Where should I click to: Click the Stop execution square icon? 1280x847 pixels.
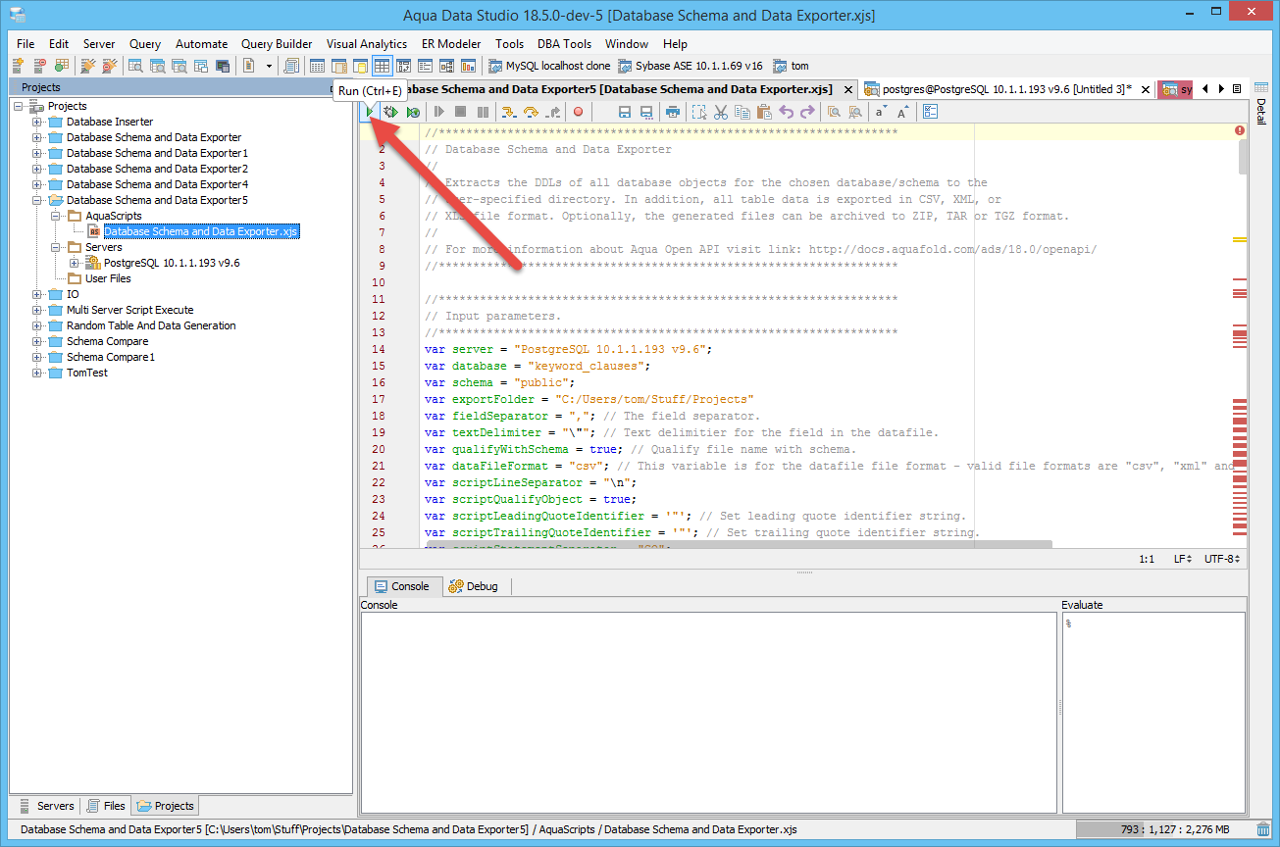coord(460,112)
